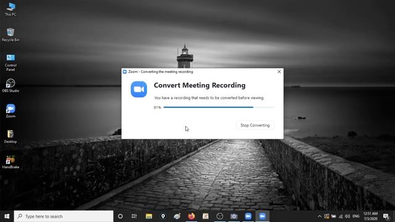Open the OBS Studio taskbar icon

click(220, 216)
